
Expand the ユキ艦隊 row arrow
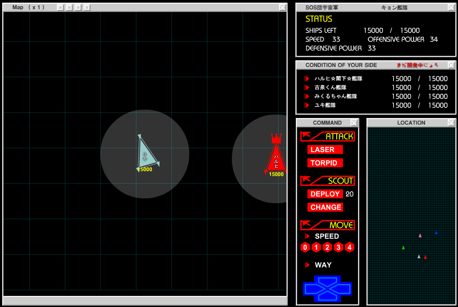307,105
